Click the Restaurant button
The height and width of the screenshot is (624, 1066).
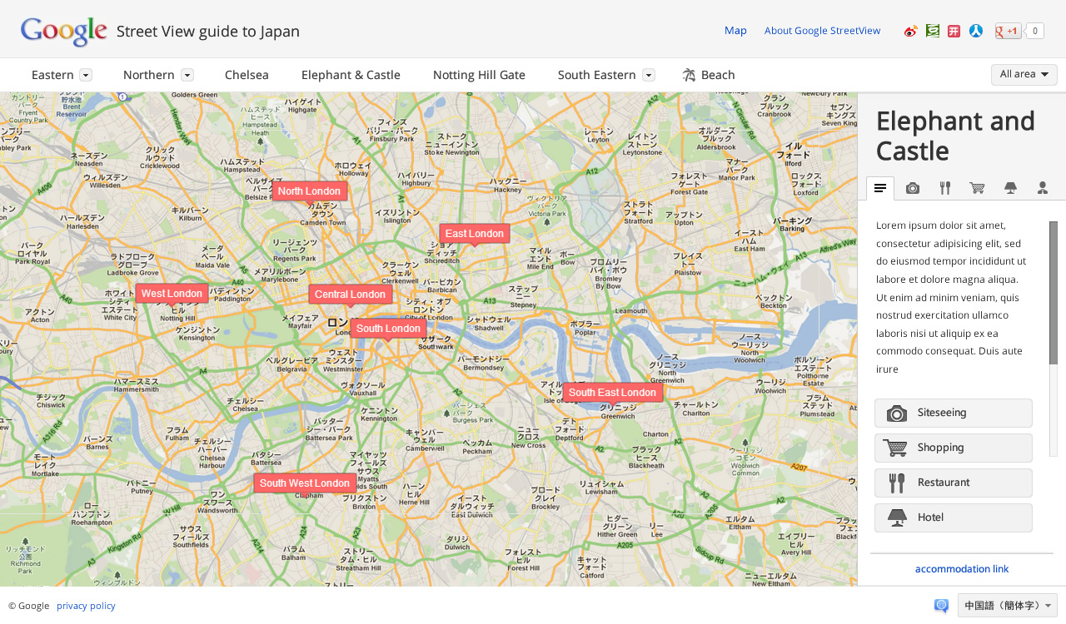(954, 483)
